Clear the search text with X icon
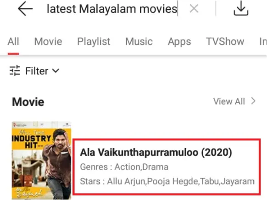 [194, 9]
